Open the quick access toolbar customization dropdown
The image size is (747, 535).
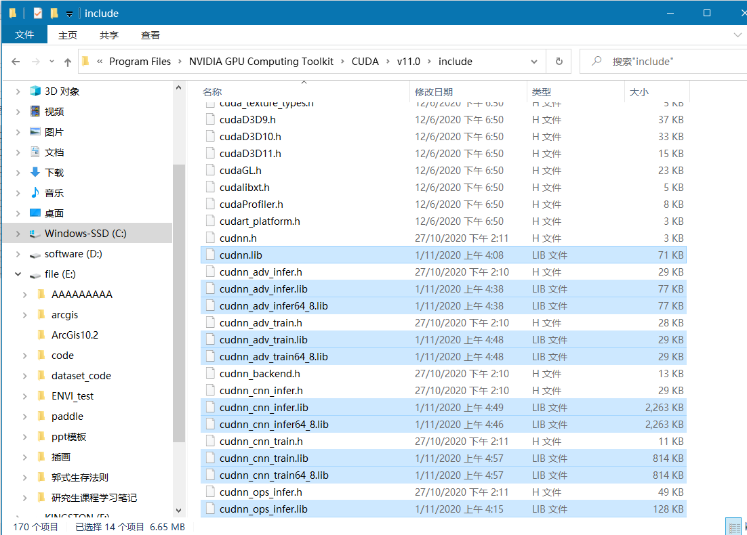(68, 12)
